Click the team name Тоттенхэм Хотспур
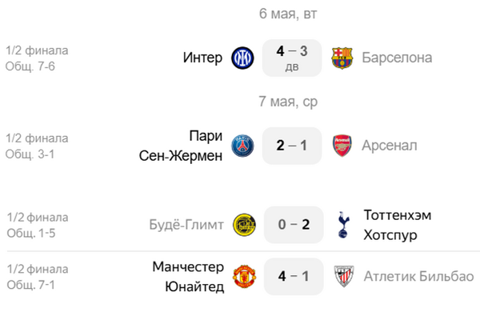The width and height of the screenshot is (480, 320). [x=398, y=225]
